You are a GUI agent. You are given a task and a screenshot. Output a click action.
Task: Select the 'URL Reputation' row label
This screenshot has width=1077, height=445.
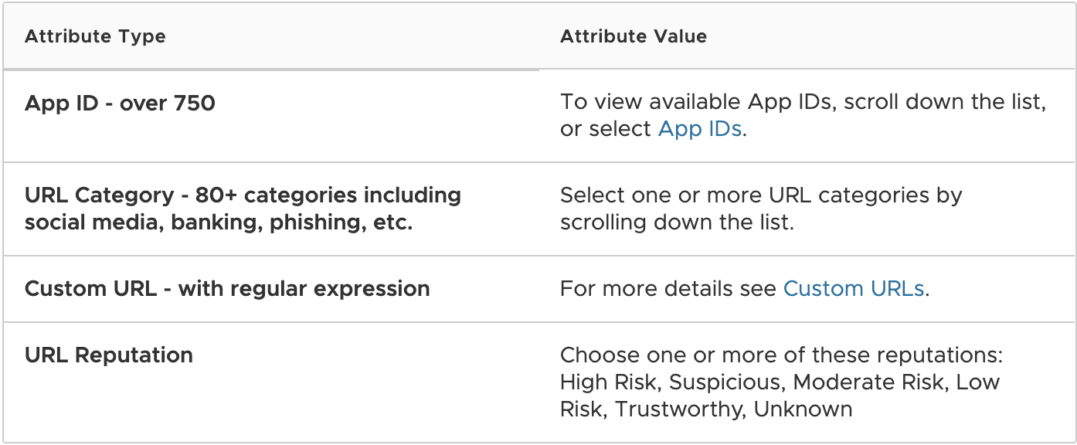click(109, 355)
